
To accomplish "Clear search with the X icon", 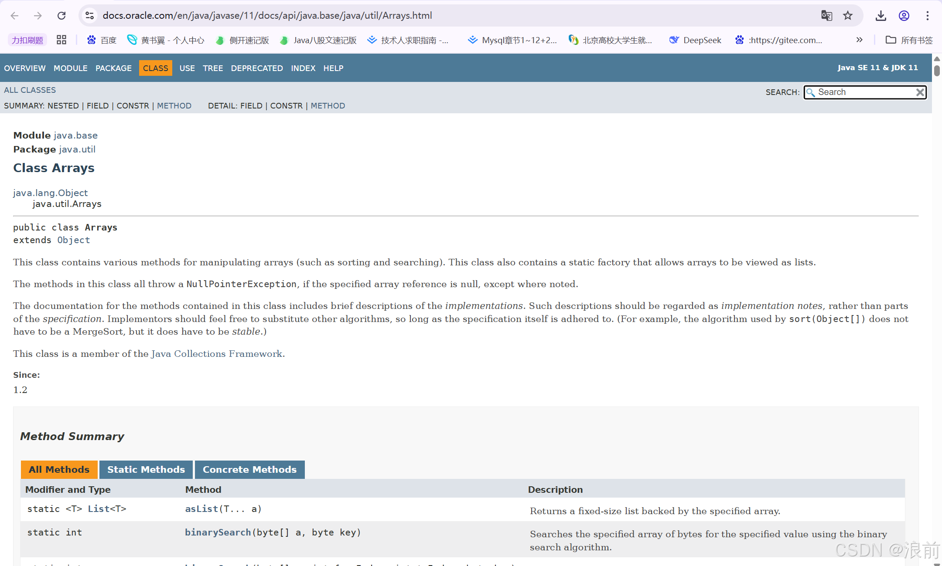I will click(x=920, y=92).
